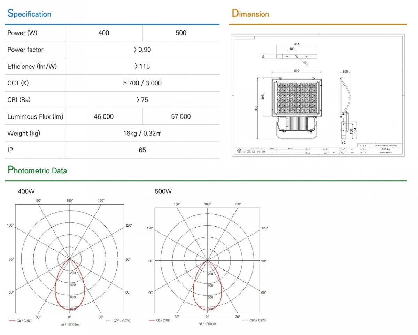The image size is (418, 335).
Task: Click the 398 dimension in the drawing
Action: tap(263, 97)
